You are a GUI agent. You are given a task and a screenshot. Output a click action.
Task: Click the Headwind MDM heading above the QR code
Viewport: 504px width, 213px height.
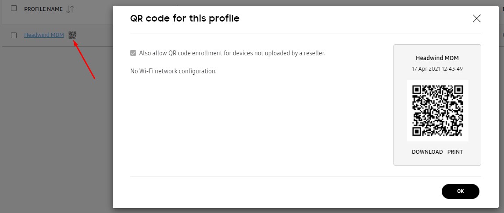437,58
